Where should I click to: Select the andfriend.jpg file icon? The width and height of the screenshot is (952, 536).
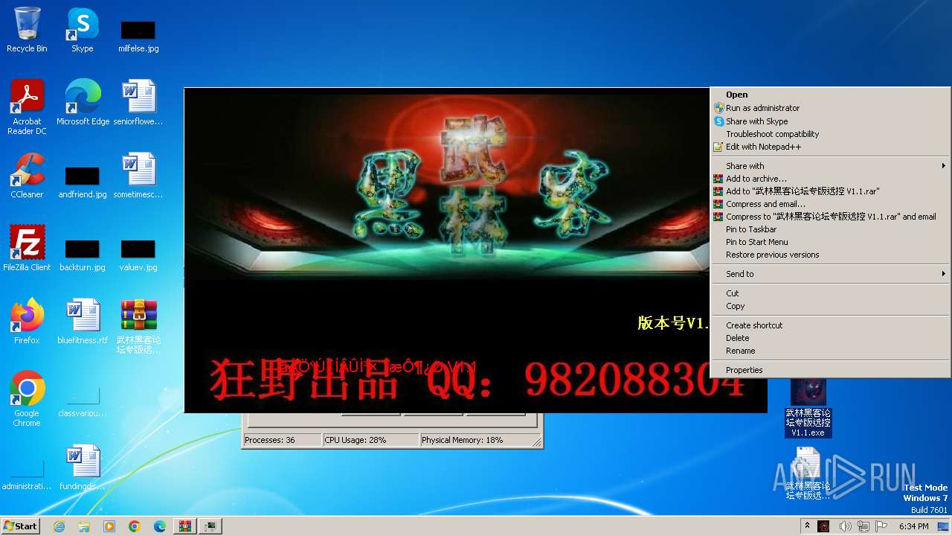pyautogui.click(x=83, y=182)
